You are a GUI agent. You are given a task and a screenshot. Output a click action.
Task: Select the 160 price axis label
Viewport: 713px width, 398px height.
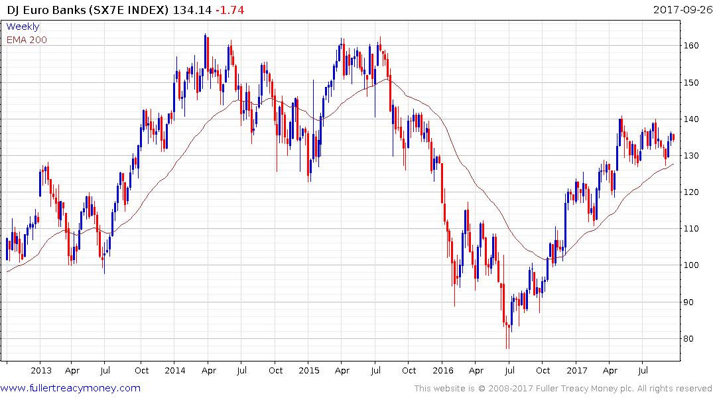tap(690, 46)
